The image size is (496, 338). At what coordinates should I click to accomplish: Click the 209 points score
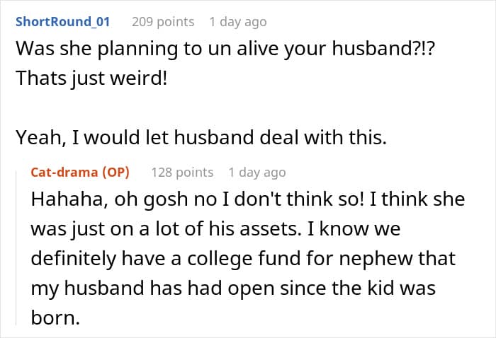point(163,22)
